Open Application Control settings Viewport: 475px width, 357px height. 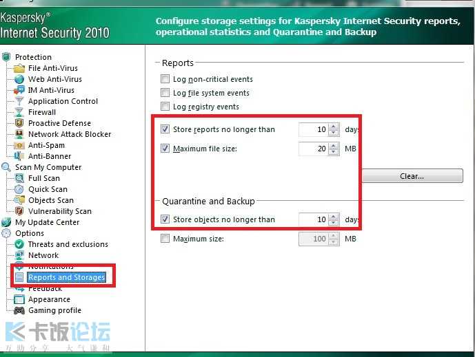[63, 101]
